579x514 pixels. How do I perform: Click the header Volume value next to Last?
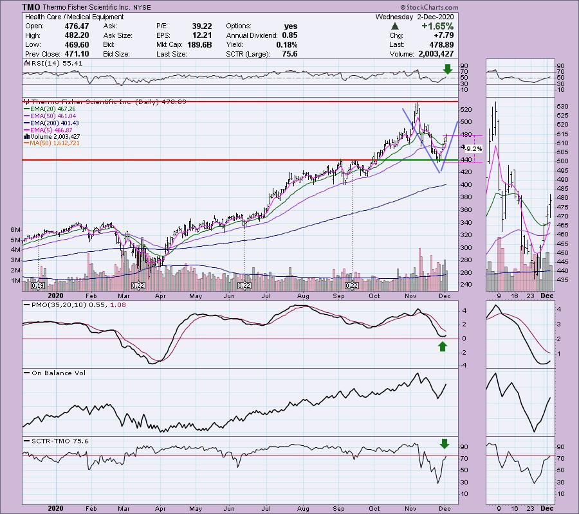coord(436,54)
